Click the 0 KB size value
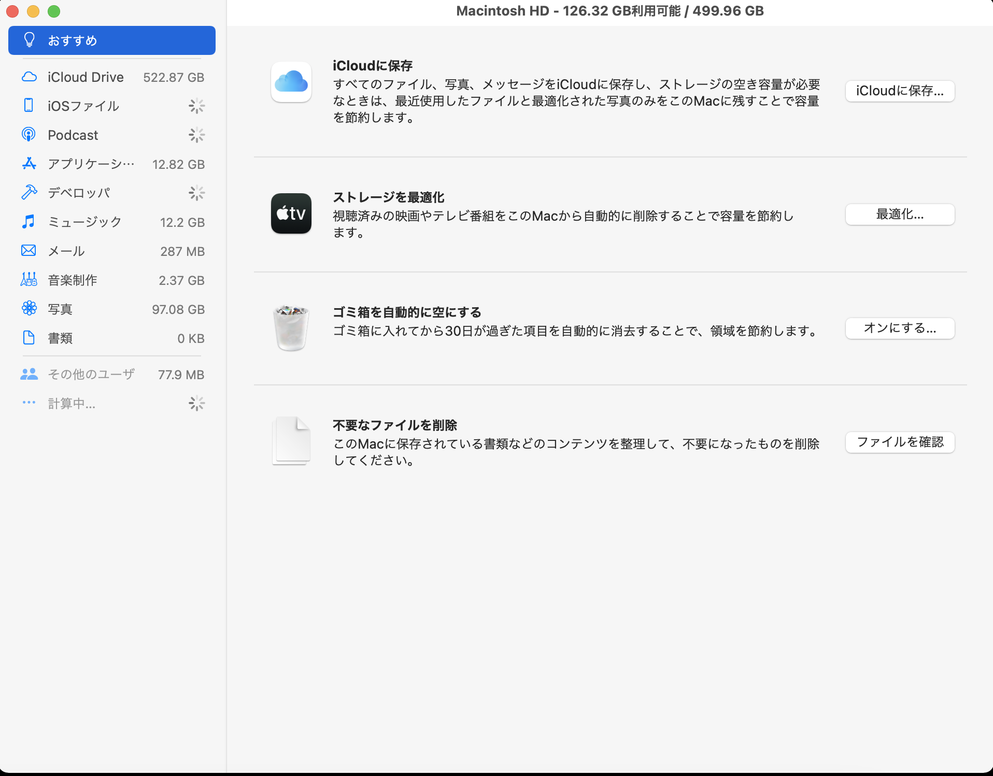Screen dimensions: 993x776 coord(191,338)
